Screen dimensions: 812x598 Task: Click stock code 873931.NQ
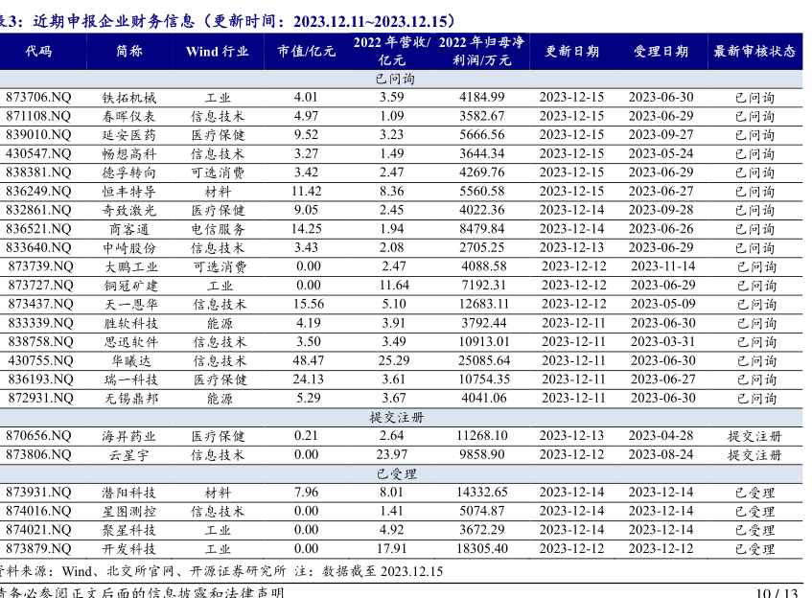point(38,492)
